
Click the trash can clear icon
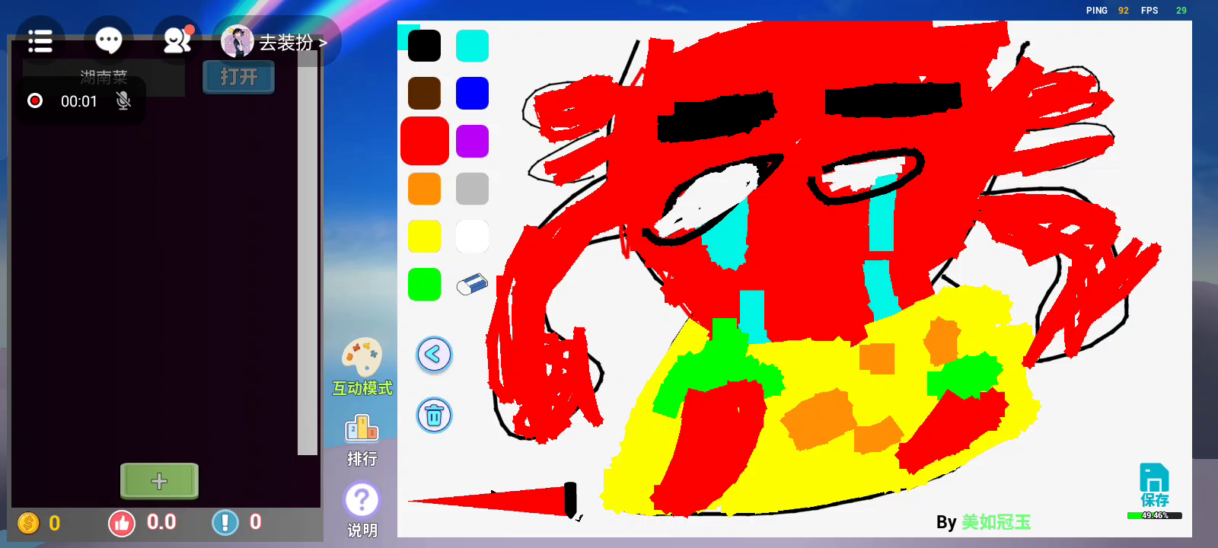point(434,416)
